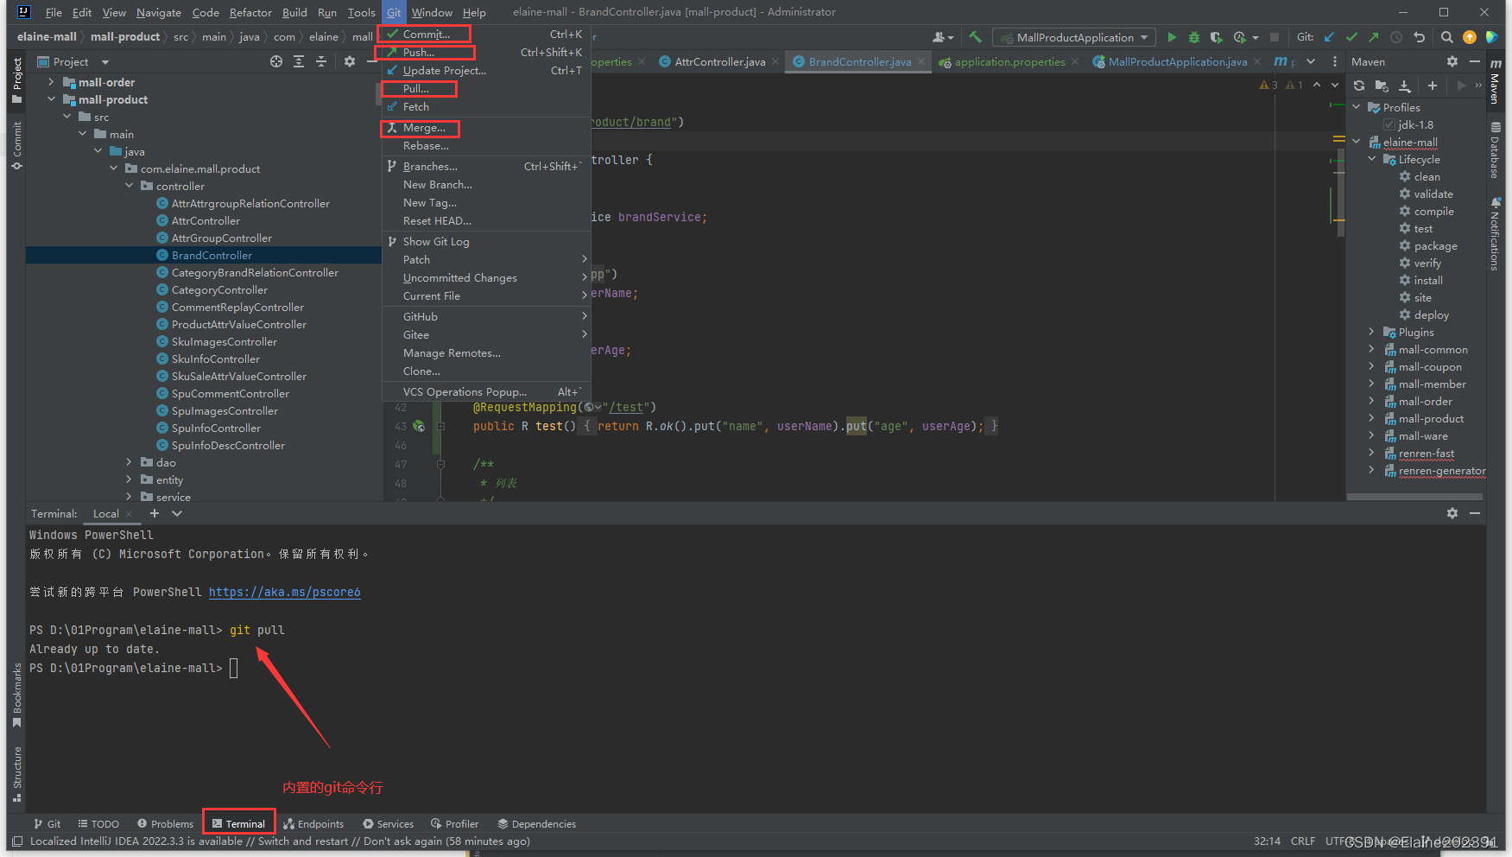
Task: Open the Problems tool window tab
Action: tap(165, 823)
